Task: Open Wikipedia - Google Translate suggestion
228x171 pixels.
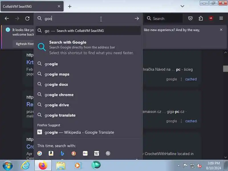Action: coord(88,132)
